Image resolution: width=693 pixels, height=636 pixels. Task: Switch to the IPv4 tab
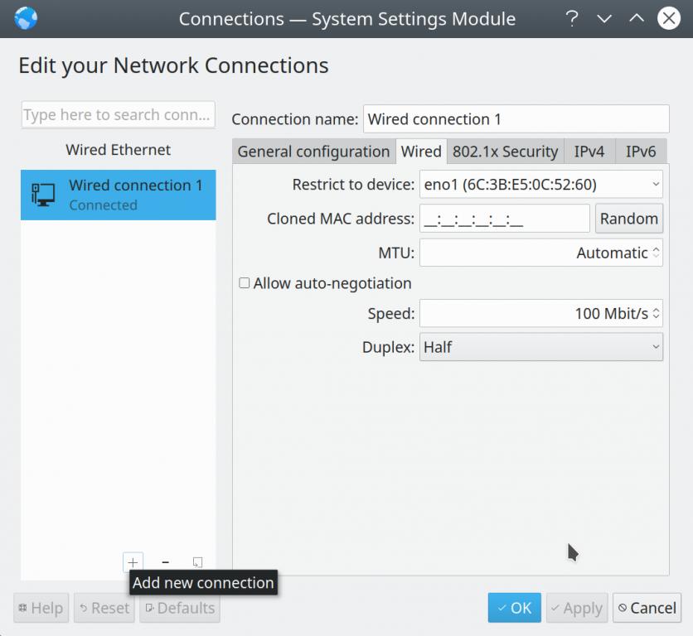(589, 152)
